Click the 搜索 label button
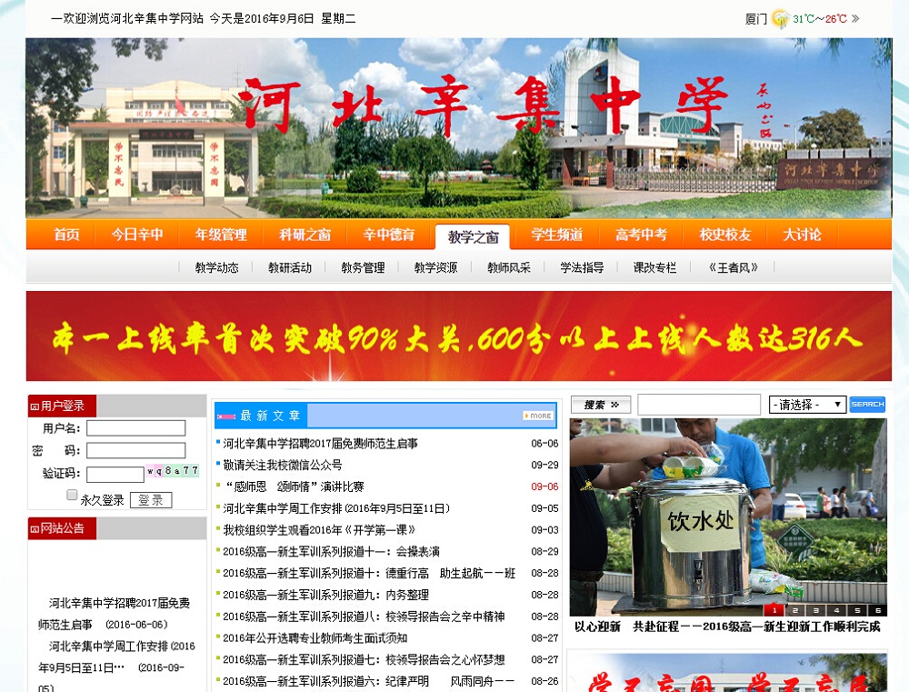Viewport: 909px width, 692px height. pyautogui.click(x=601, y=405)
